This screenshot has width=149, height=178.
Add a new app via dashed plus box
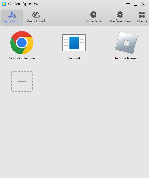22,82
